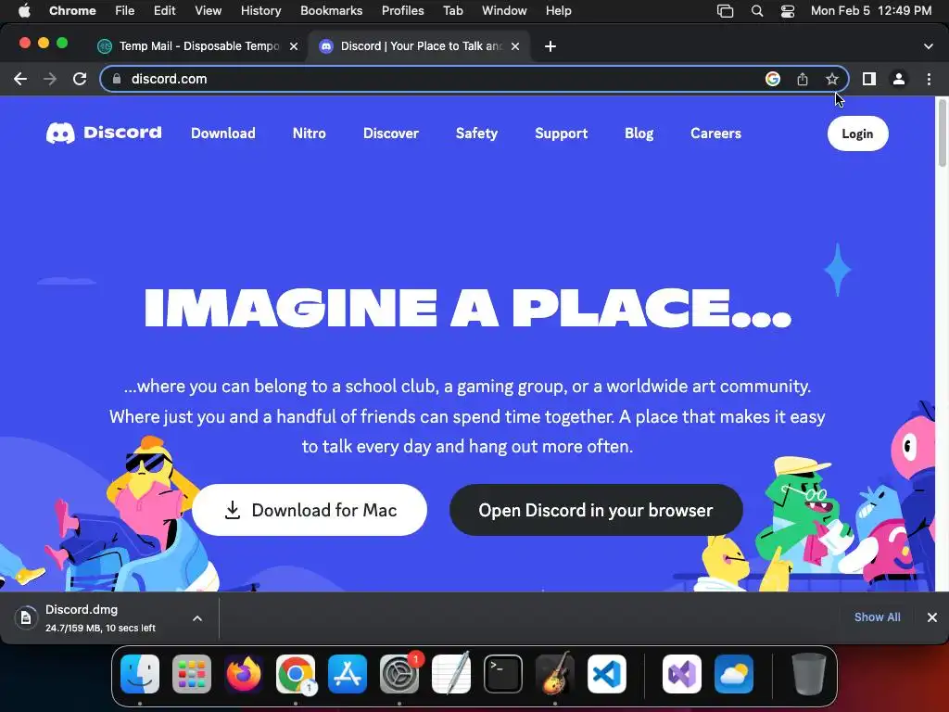The height and width of the screenshot is (712, 949).
Task: Open the Nitro page link
Action: 310,133
